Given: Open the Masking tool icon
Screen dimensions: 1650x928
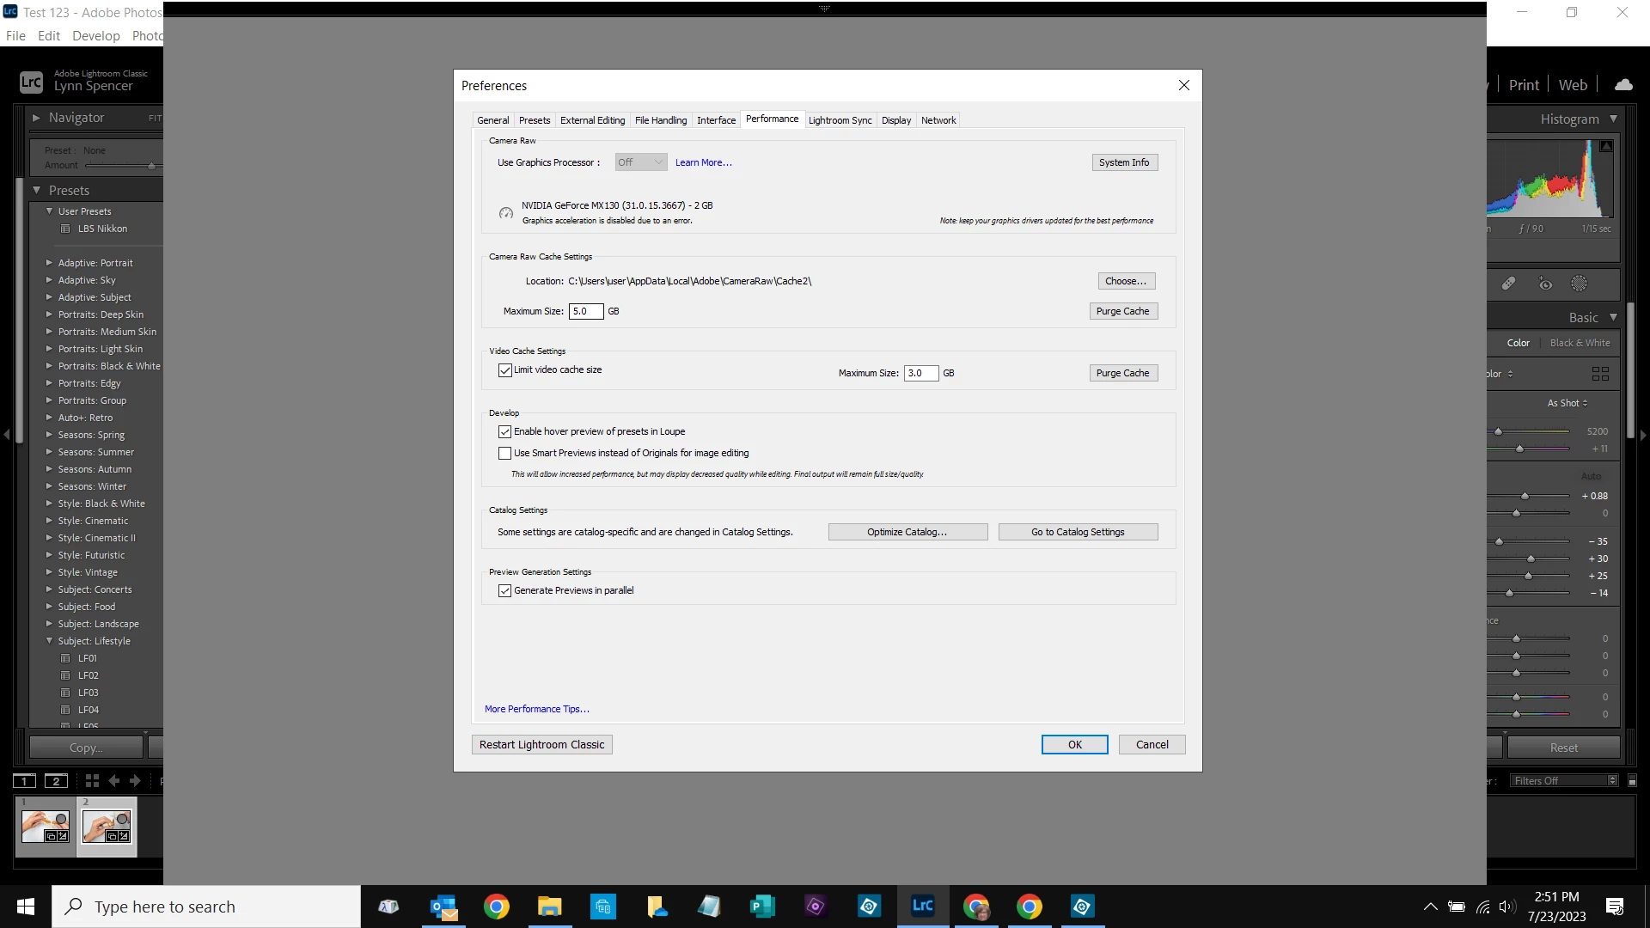Looking at the screenshot, I should (1579, 284).
